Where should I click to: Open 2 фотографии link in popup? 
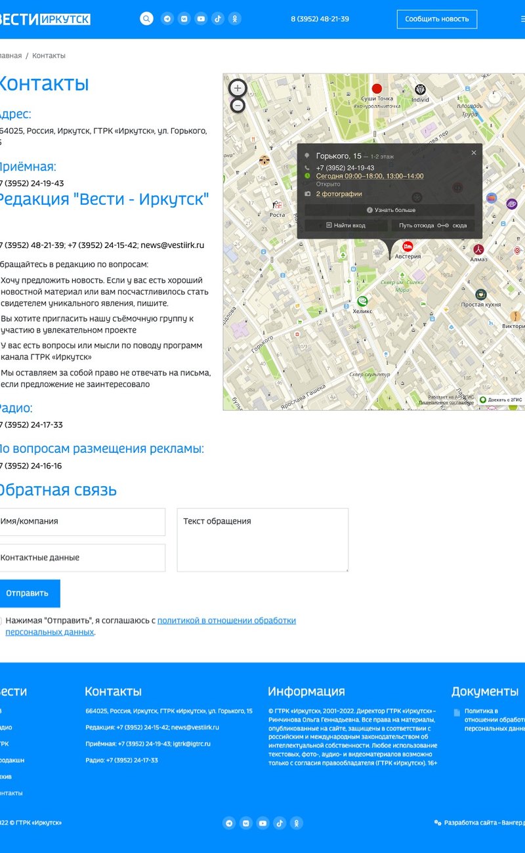pyautogui.click(x=339, y=194)
